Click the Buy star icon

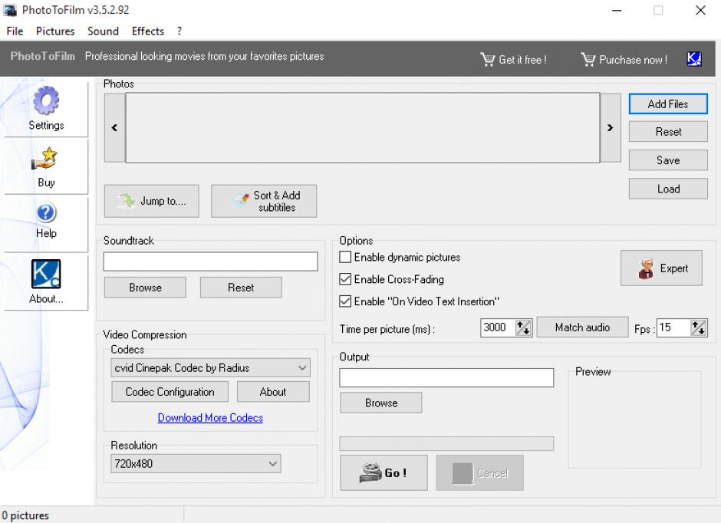click(x=44, y=159)
